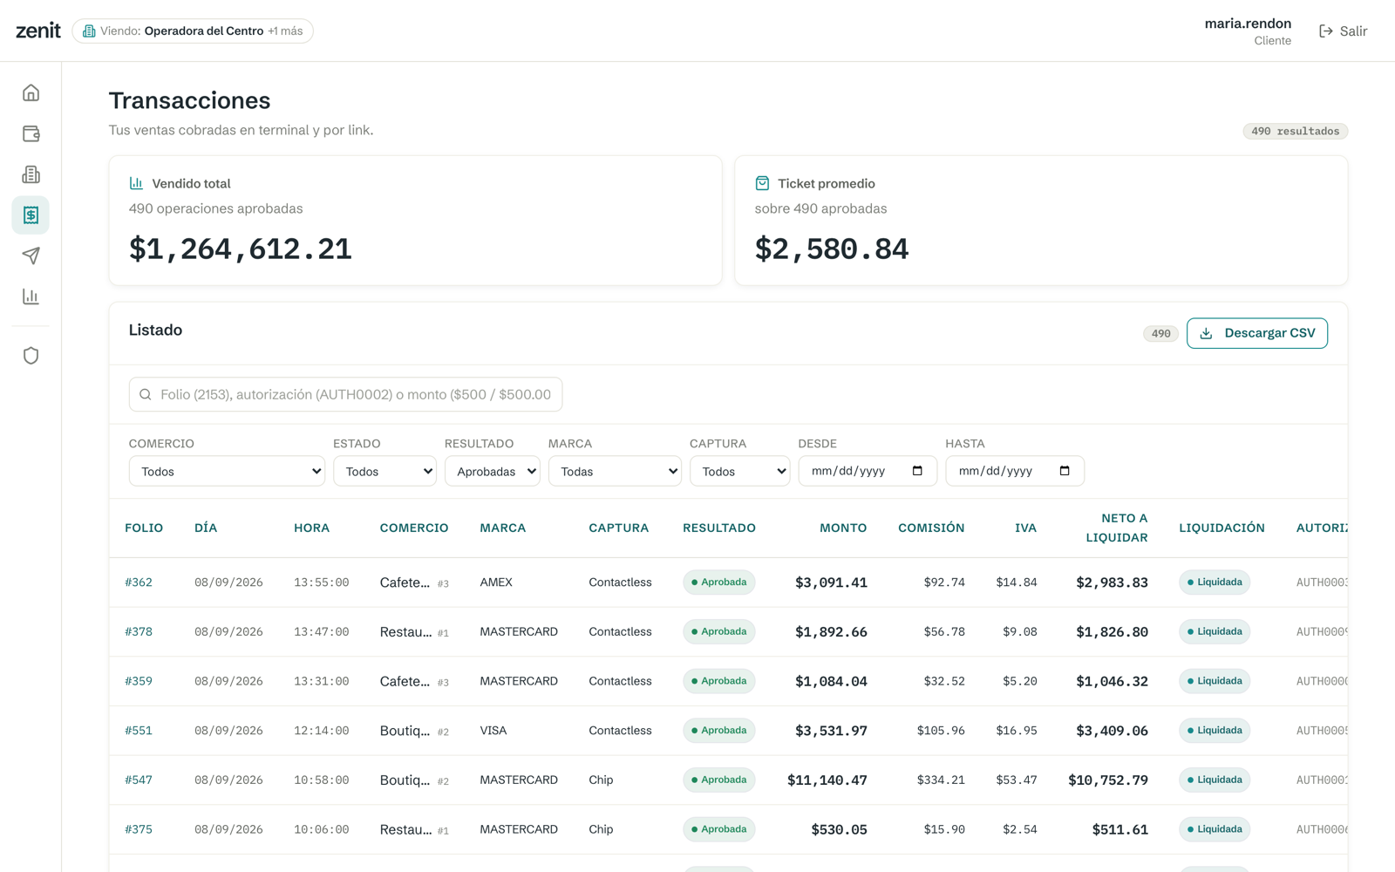Open the shield icon in sidebar
This screenshot has height=872, width=1395.
point(31,356)
